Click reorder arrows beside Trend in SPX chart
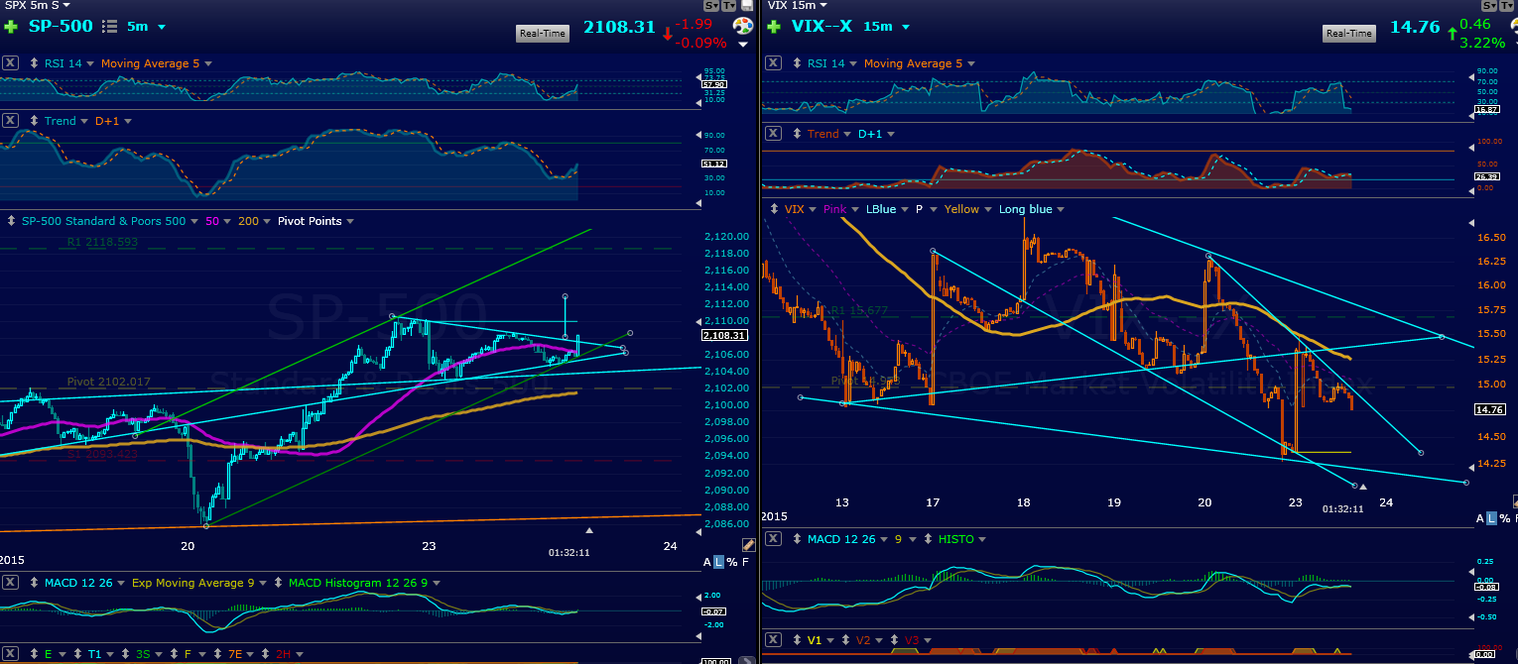This screenshot has height=664, width=1518. tap(34, 121)
